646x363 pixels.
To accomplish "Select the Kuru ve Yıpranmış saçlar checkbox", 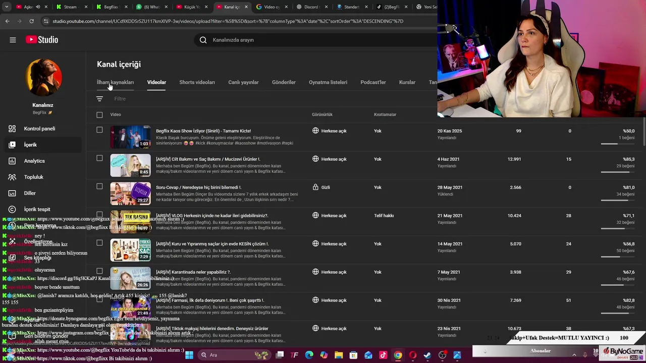I will point(99,243).
